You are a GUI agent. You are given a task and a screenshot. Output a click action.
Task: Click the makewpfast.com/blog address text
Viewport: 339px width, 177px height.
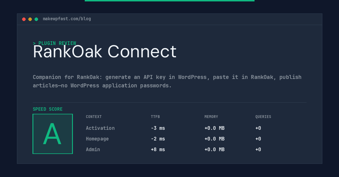(x=67, y=19)
